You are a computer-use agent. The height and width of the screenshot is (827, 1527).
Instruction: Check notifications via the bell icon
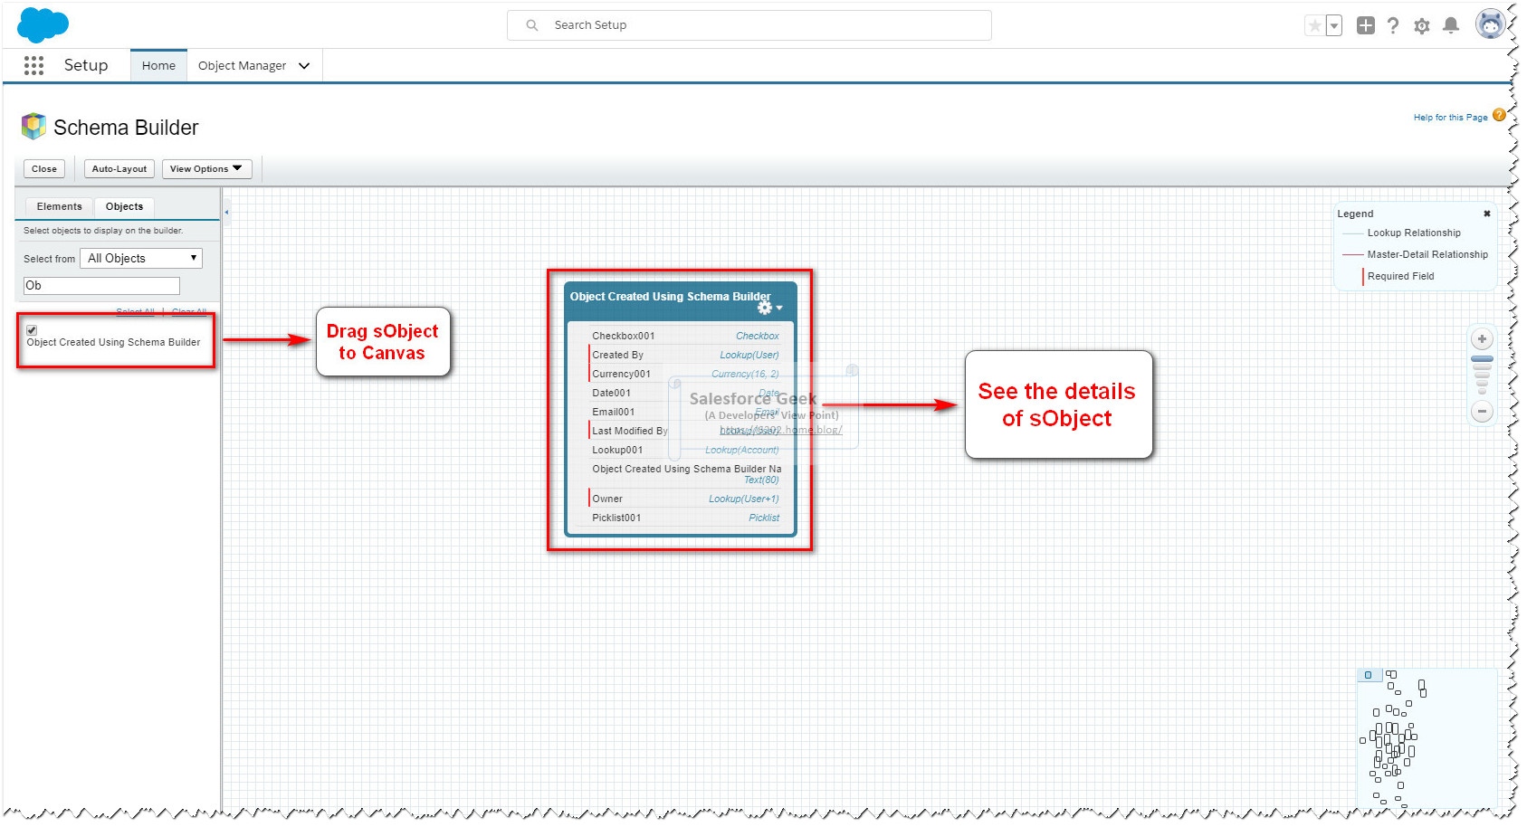1451,24
